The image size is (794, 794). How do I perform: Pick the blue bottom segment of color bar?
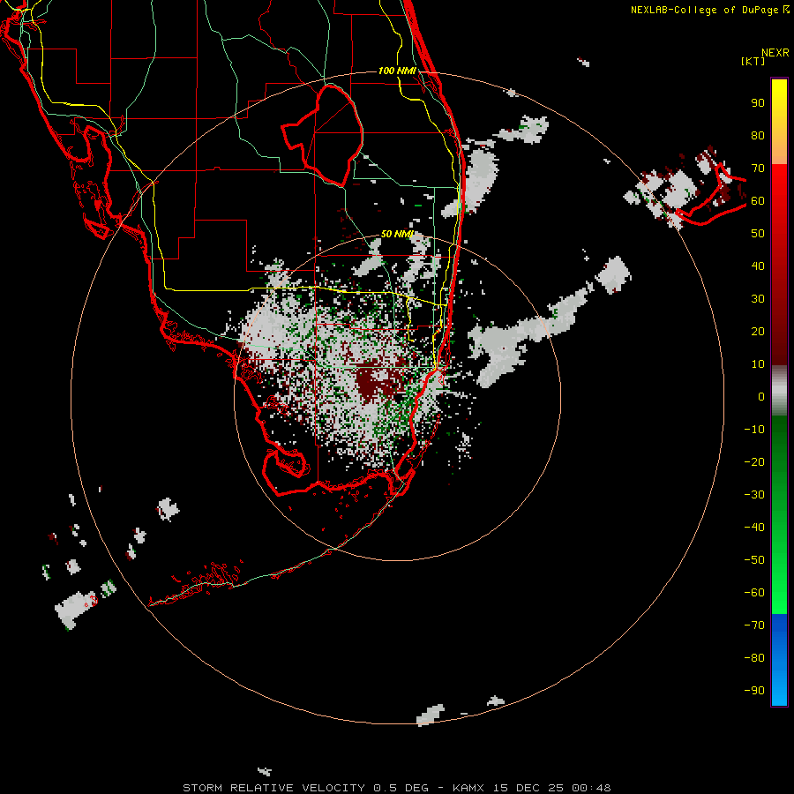779,659
